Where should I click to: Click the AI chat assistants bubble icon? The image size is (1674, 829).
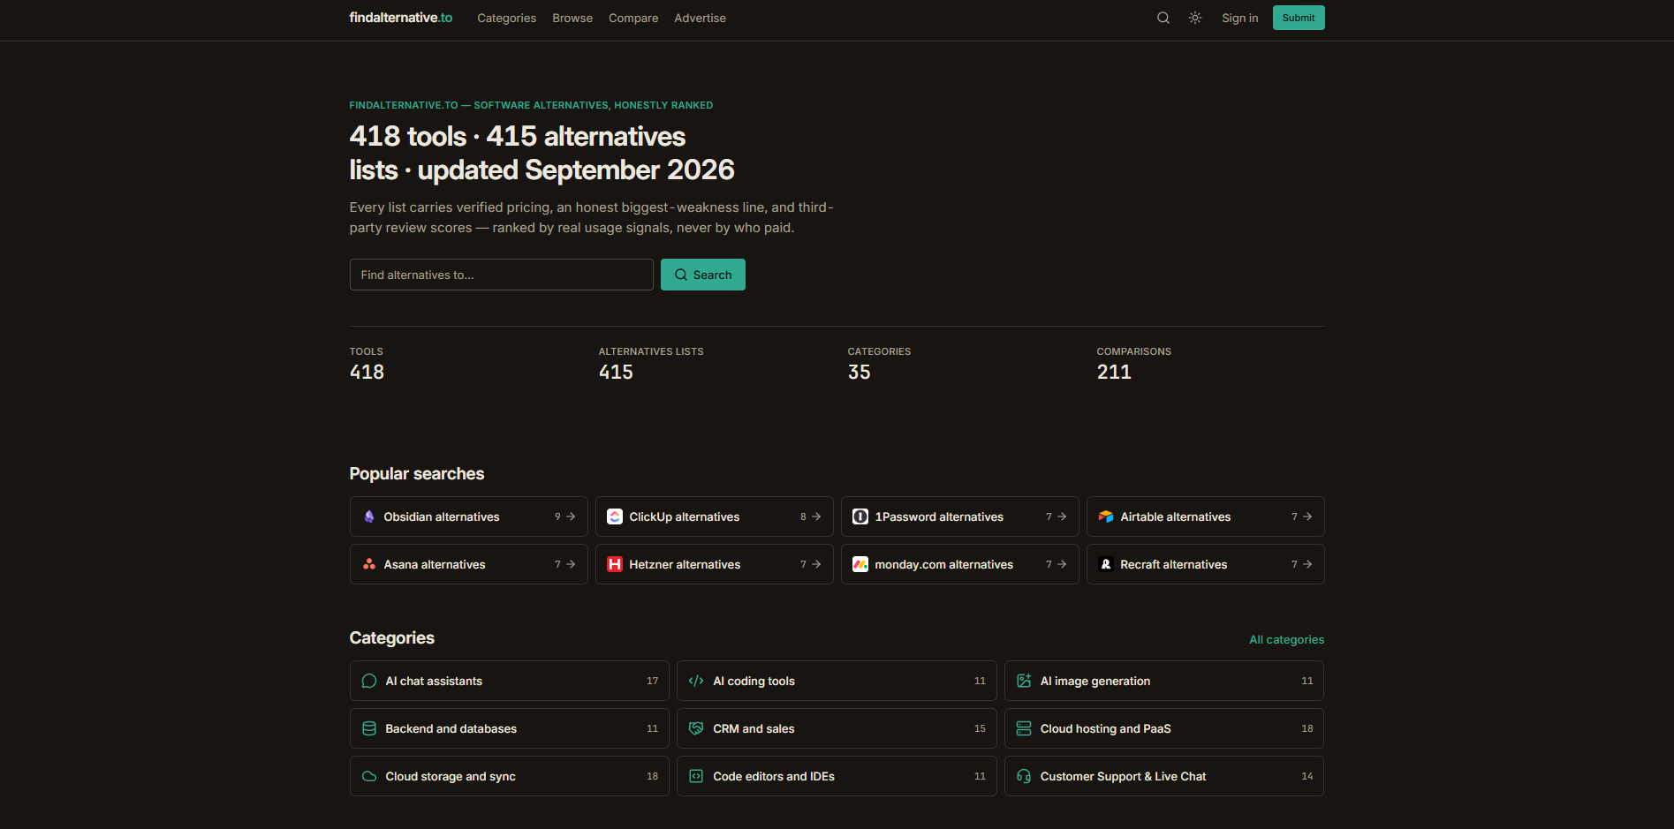(x=369, y=681)
